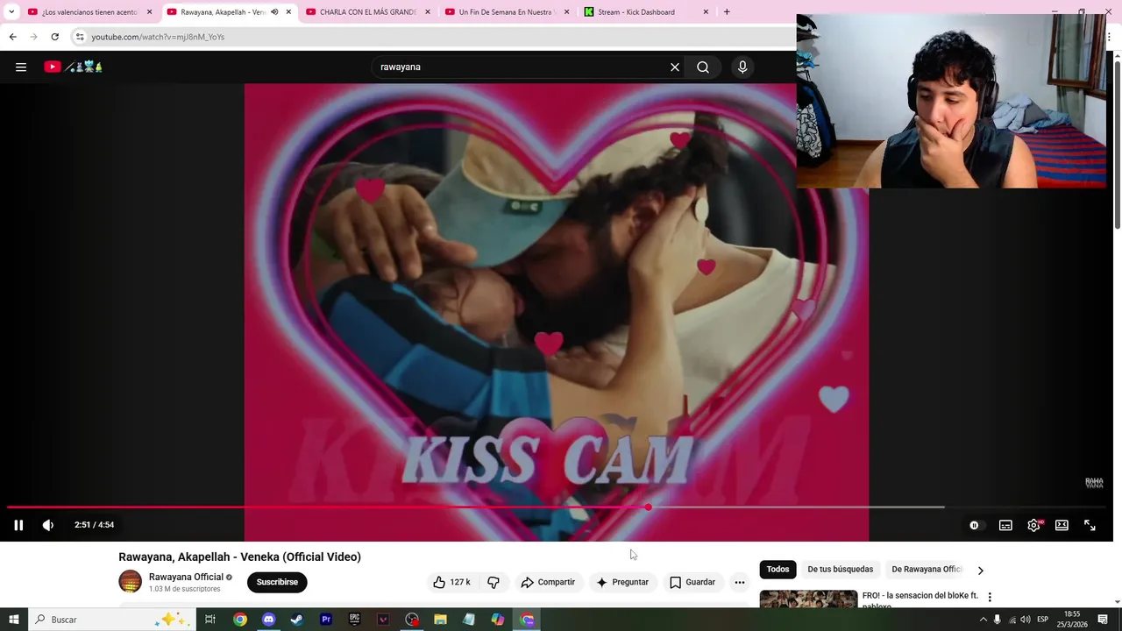Open Windows notification center
The height and width of the screenshot is (631, 1122).
click(1103, 620)
